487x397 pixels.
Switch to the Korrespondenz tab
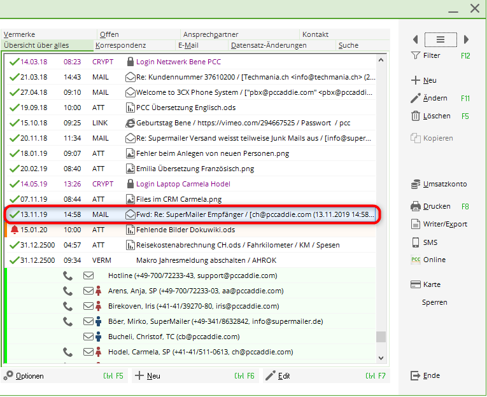(x=121, y=46)
